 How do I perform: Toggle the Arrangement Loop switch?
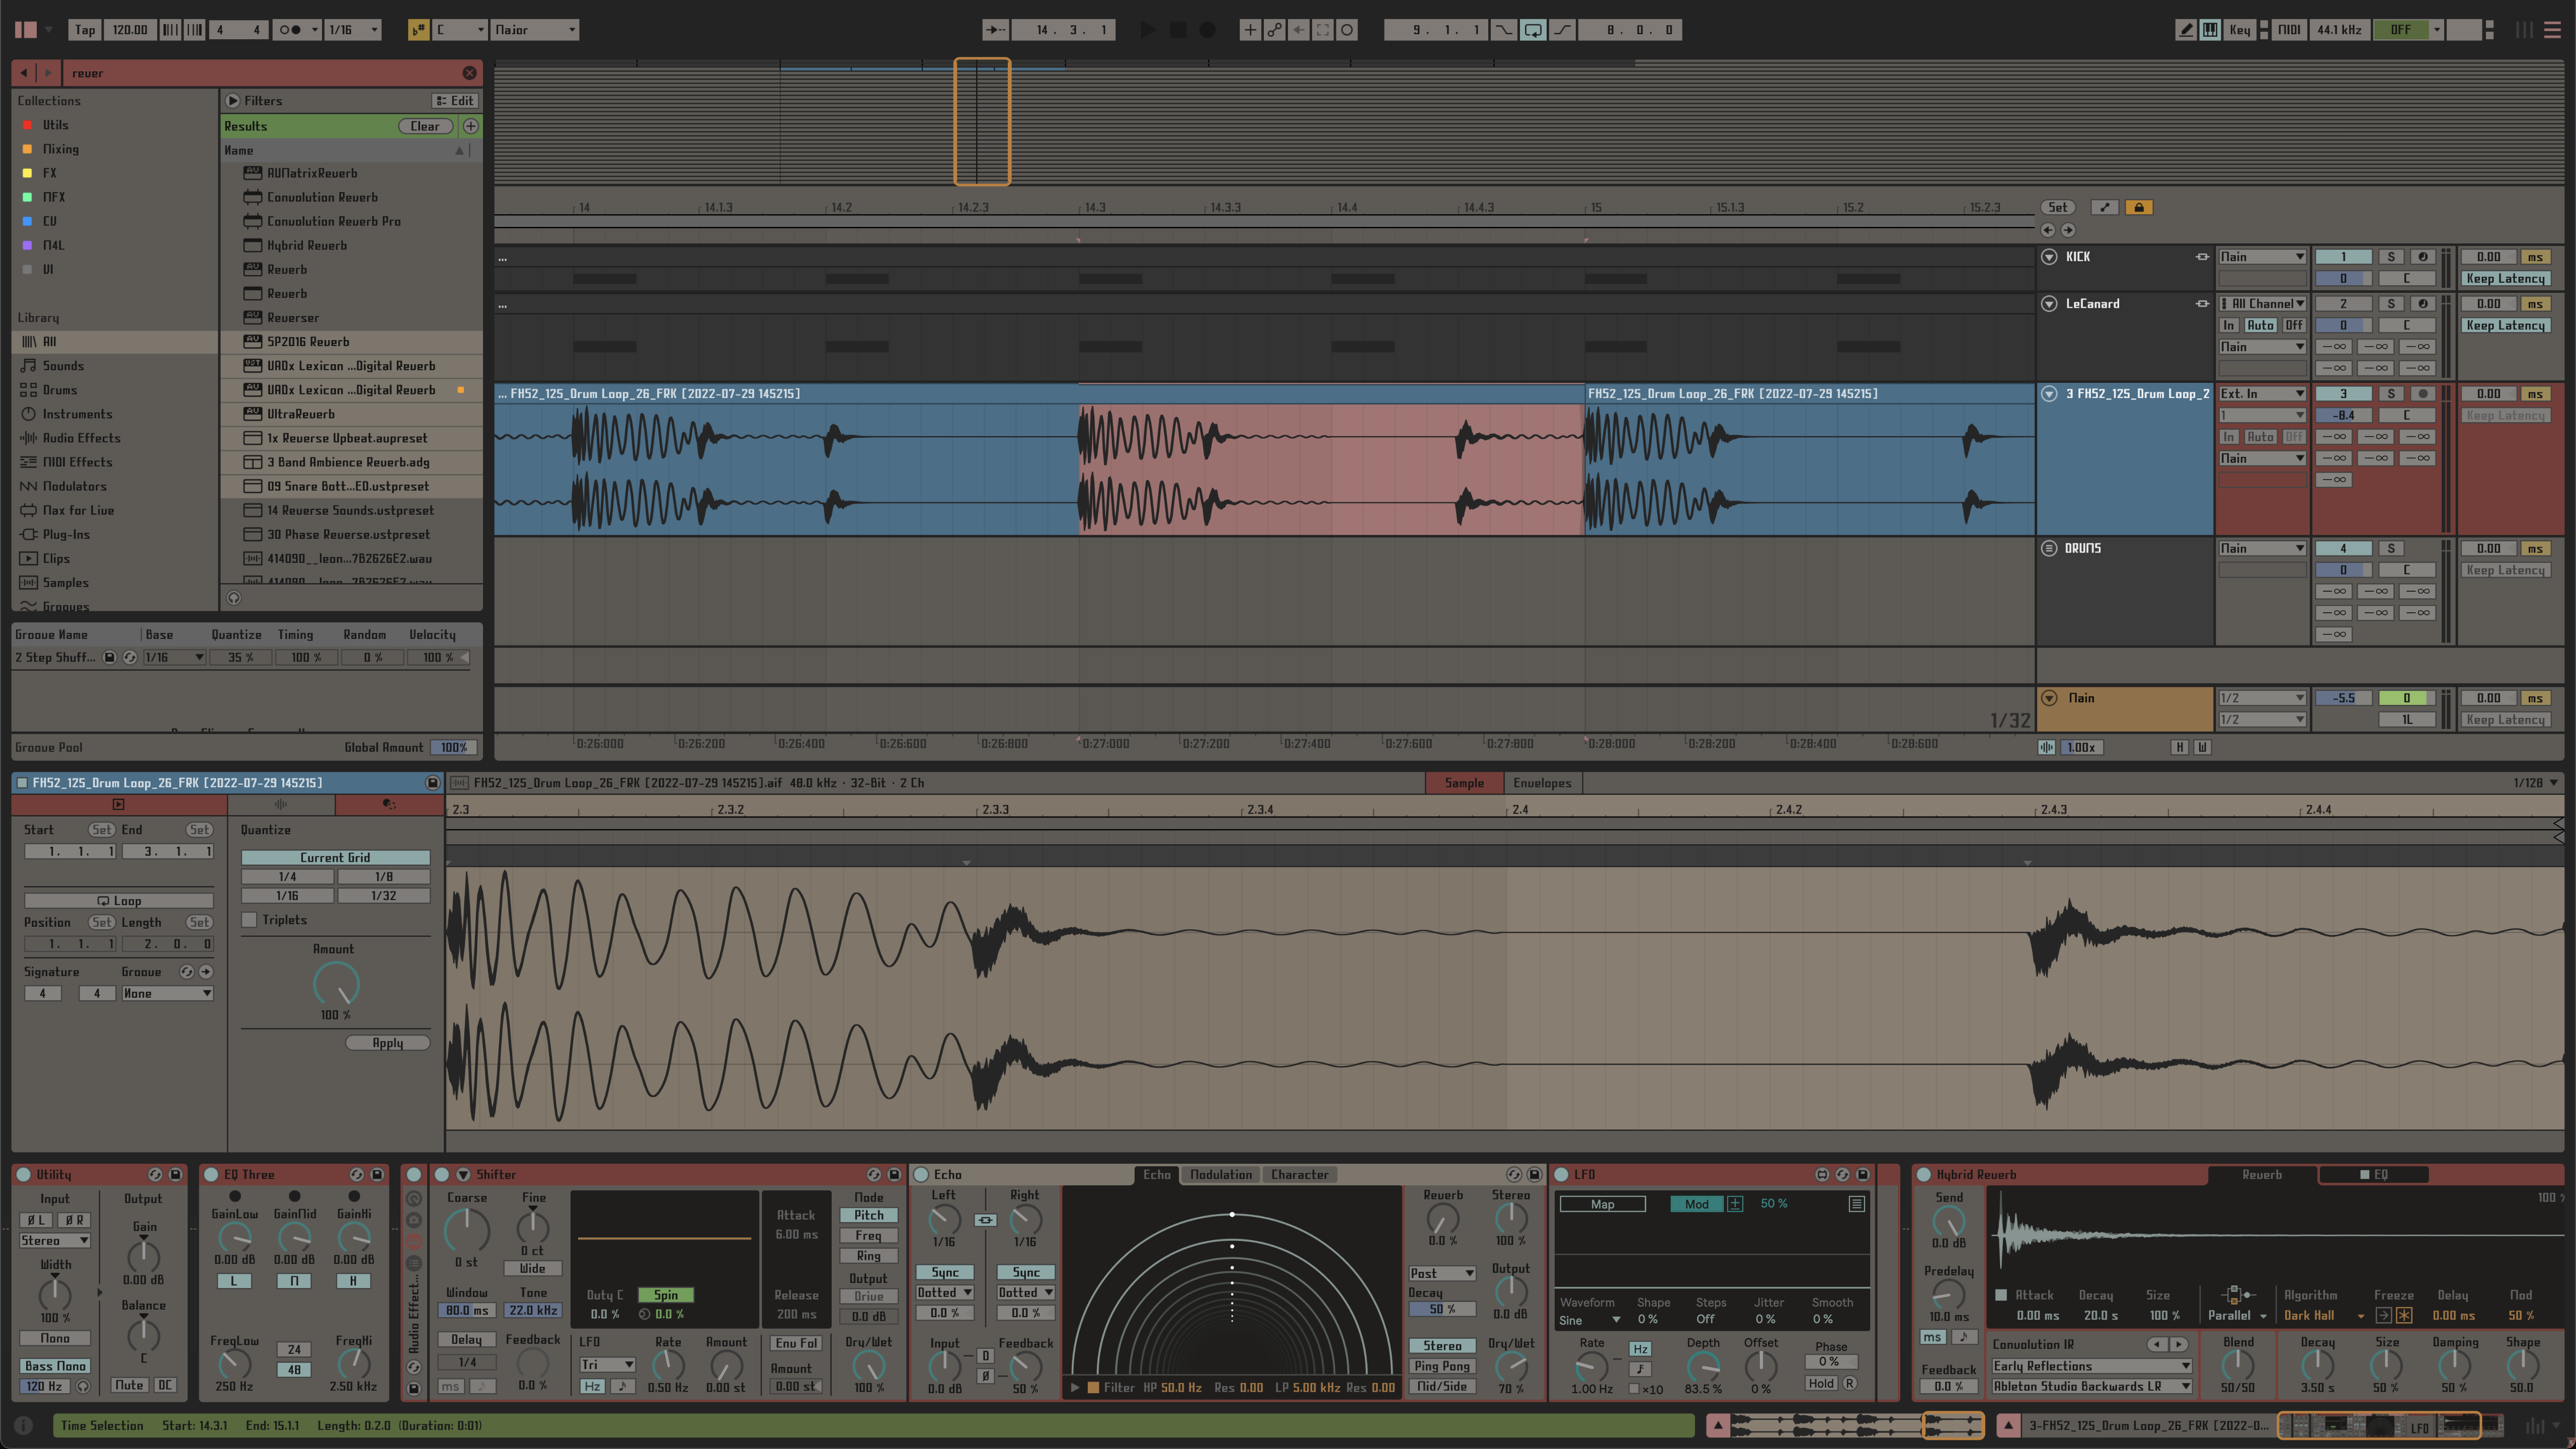click(x=1532, y=30)
